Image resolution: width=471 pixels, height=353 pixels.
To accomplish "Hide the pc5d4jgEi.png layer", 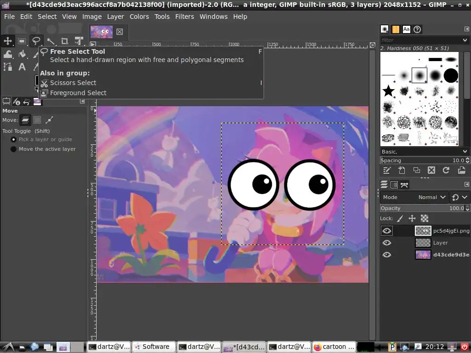I will (387, 231).
